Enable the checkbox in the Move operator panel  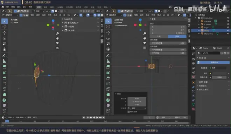tap(128, 112)
